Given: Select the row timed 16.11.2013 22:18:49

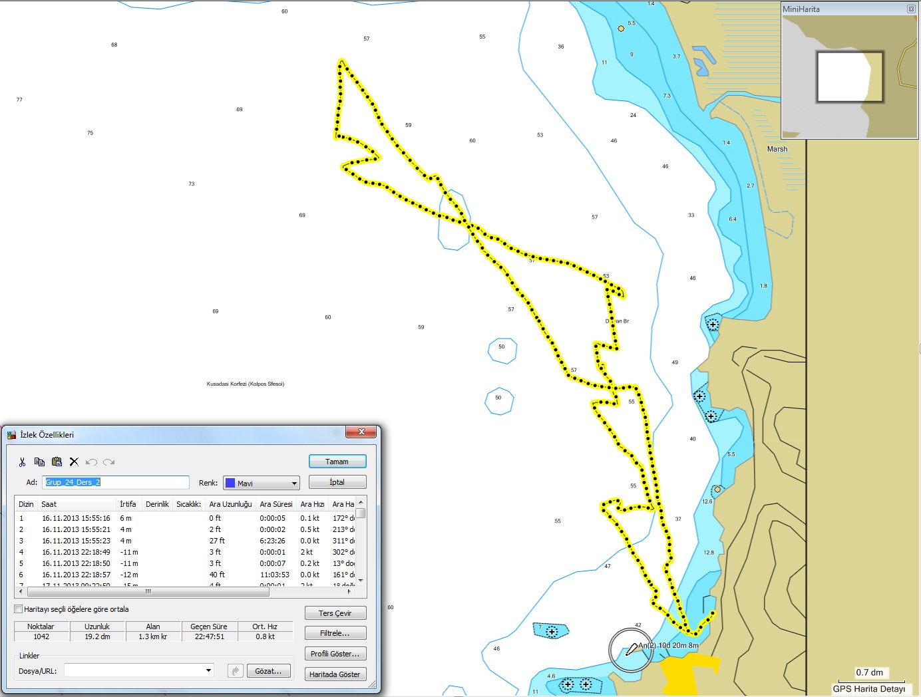Looking at the screenshot, I should tap(185, 552).
